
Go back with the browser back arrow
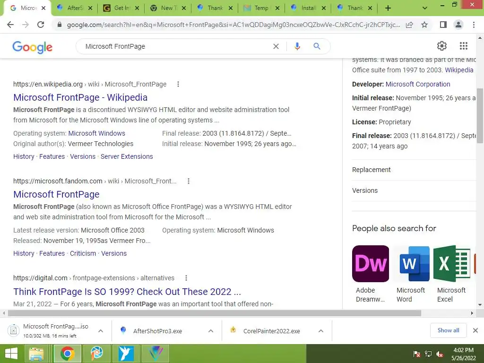click(x=10, y=25)
